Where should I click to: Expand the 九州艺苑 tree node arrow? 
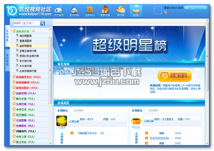[x=11, y=104]
